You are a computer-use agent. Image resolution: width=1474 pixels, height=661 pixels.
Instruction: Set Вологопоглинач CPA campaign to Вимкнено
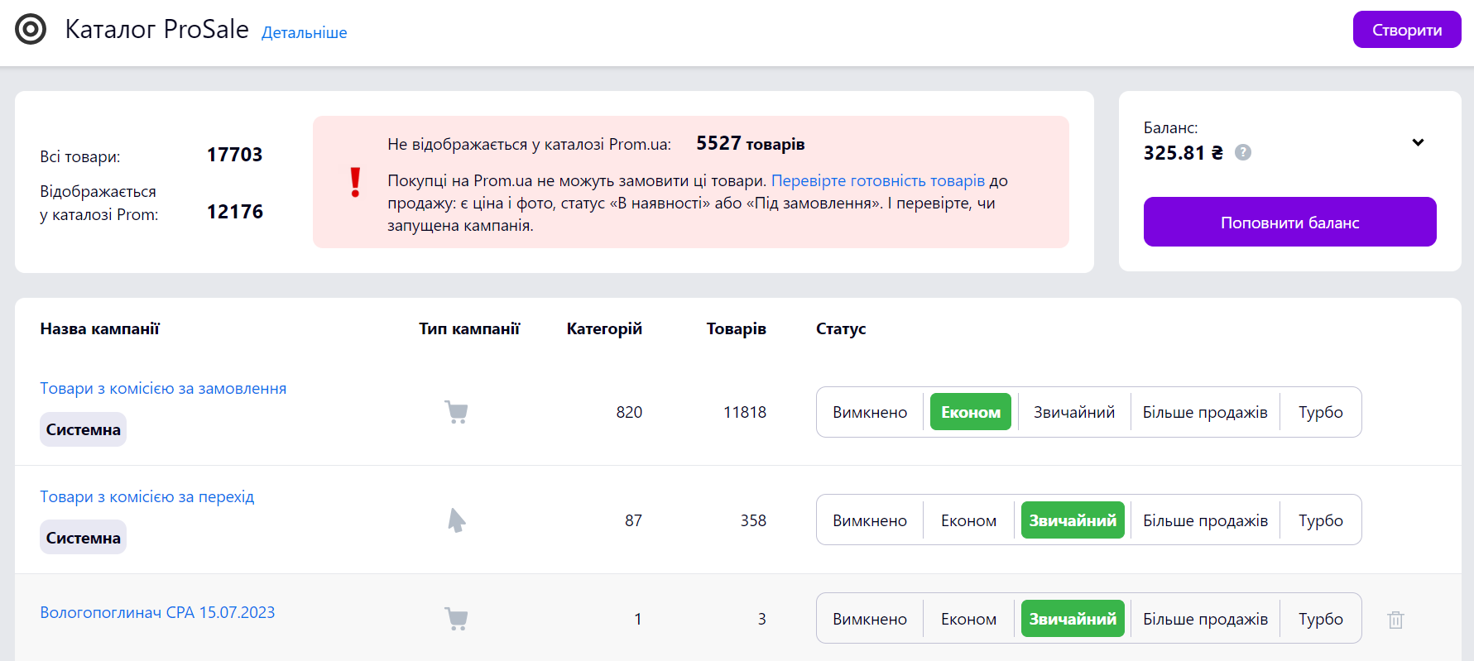click(870, 619)
